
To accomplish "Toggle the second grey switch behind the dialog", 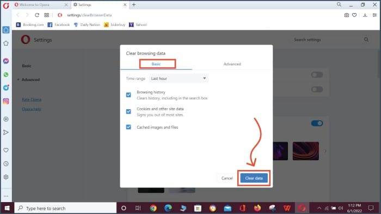I will coord(317,89).
